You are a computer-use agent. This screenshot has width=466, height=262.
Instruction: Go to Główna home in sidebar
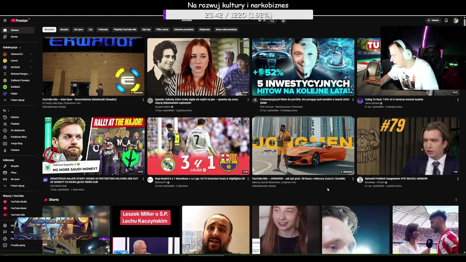tap(17, 30)
